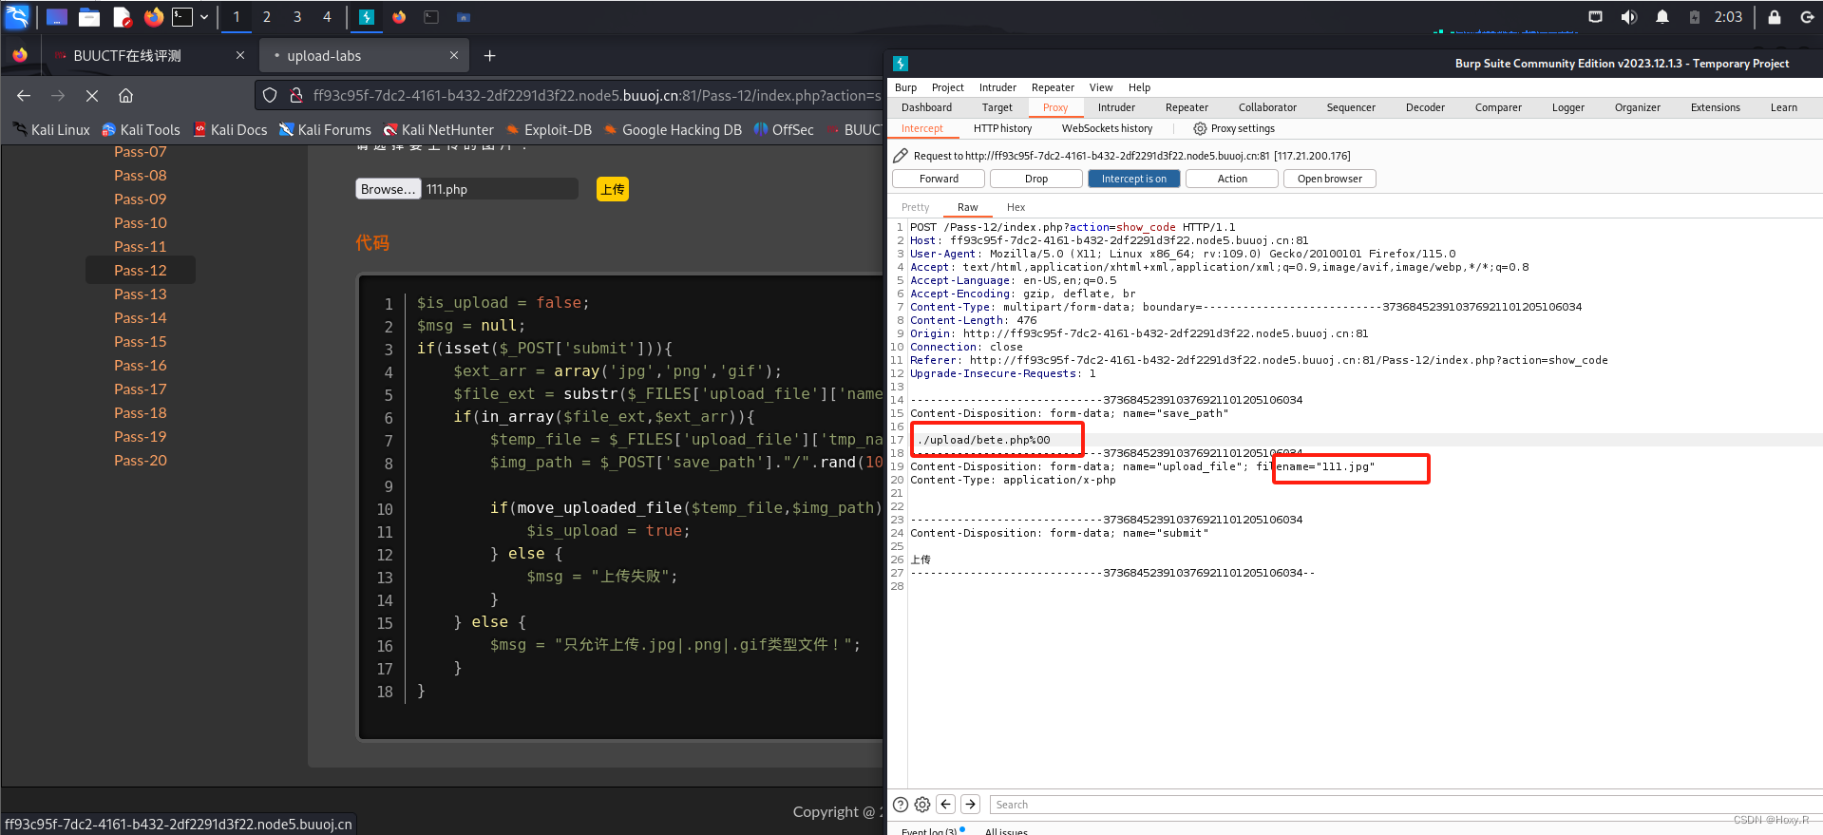
Task: Expand the terminal launcher dropdown arrow
Action: pyautogui.click(x=204, y=17)
